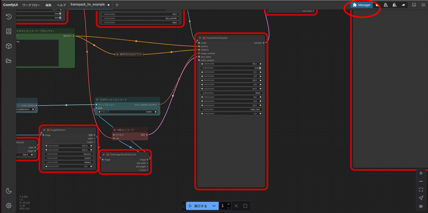Toggle the true switch in FramePackSampler
The height and width of the screenshot is (213, 428).
point(260,68)
